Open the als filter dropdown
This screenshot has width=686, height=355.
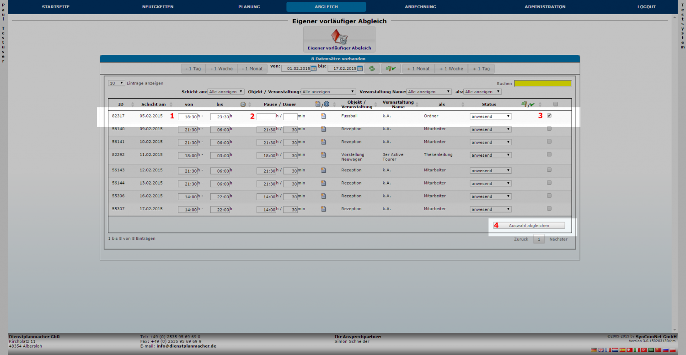click(482, 92)
